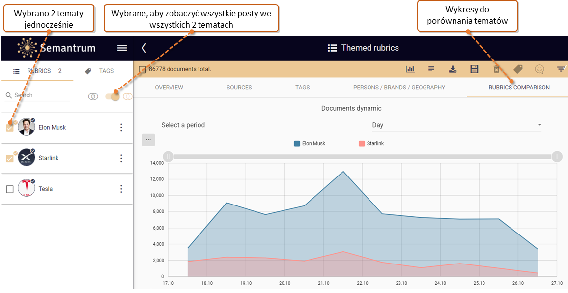Toggle Starlink series in chart legend
The height and width of the screenshot is (293, 568).
click(371, 143)
